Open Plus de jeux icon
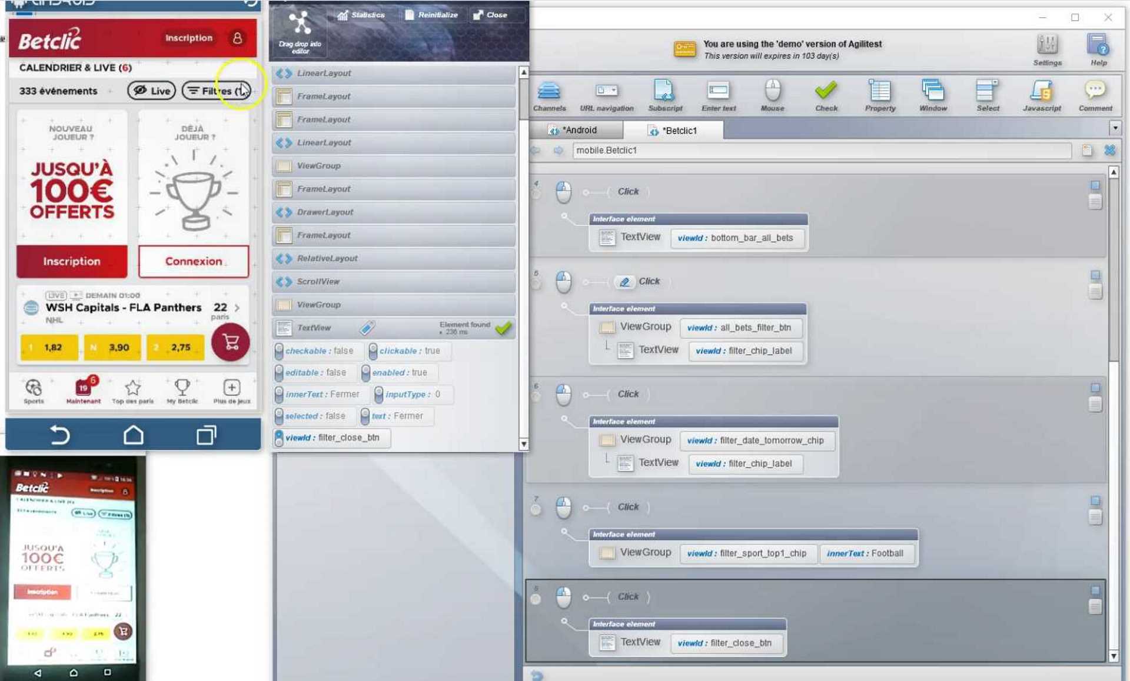Screen dimensions: 1130x681 (232, 391)
